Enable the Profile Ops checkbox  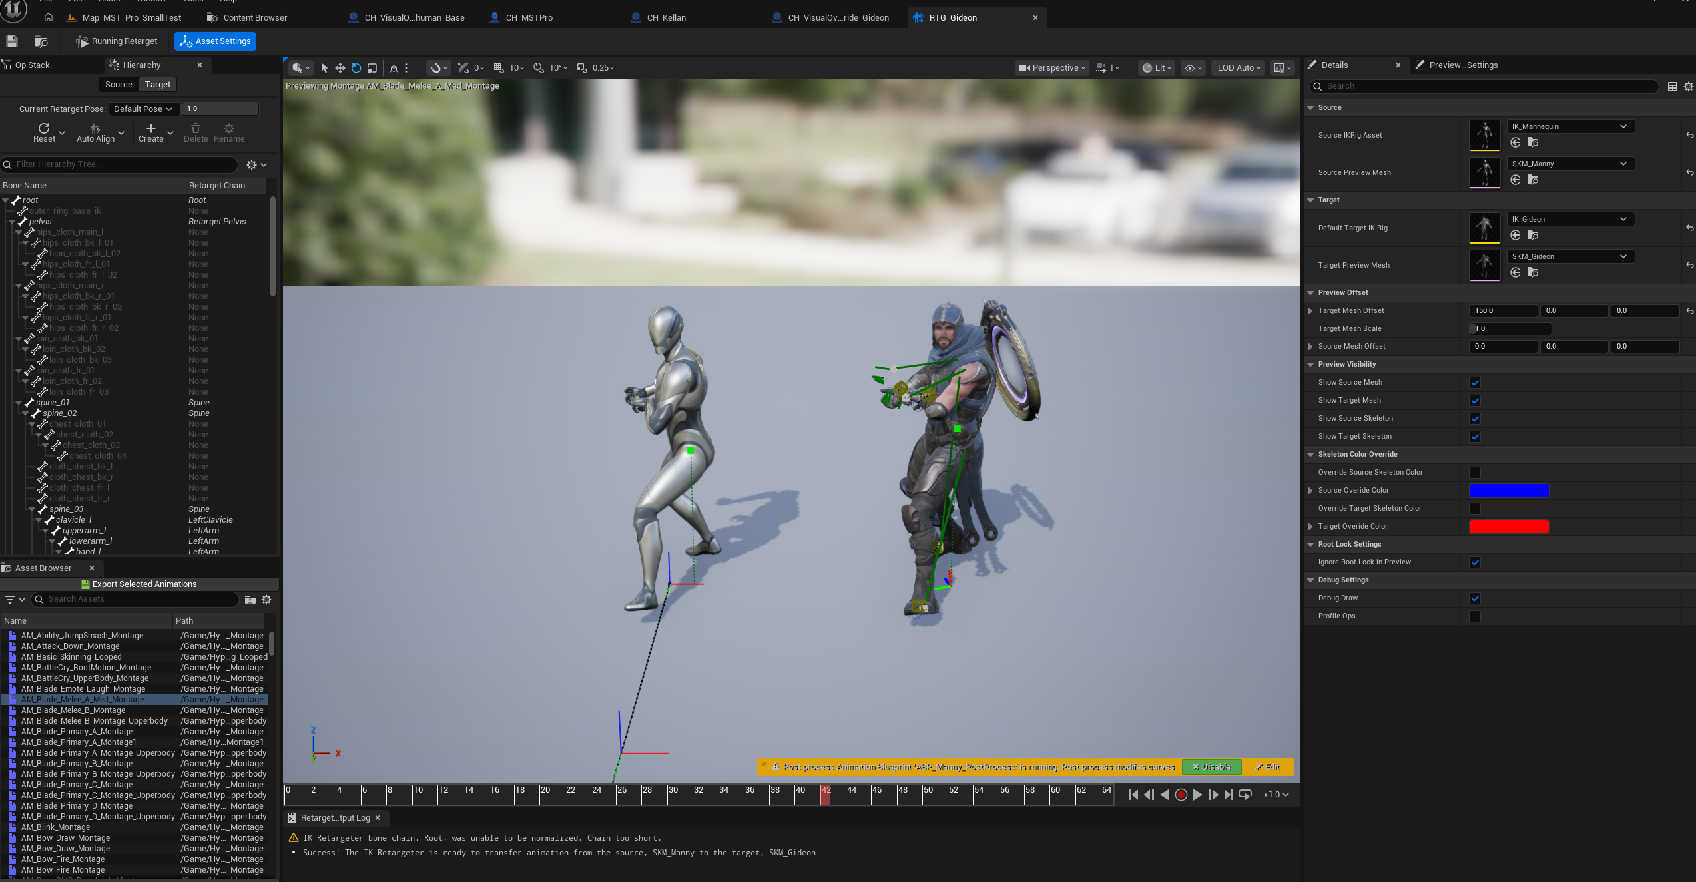[1475, 616]
